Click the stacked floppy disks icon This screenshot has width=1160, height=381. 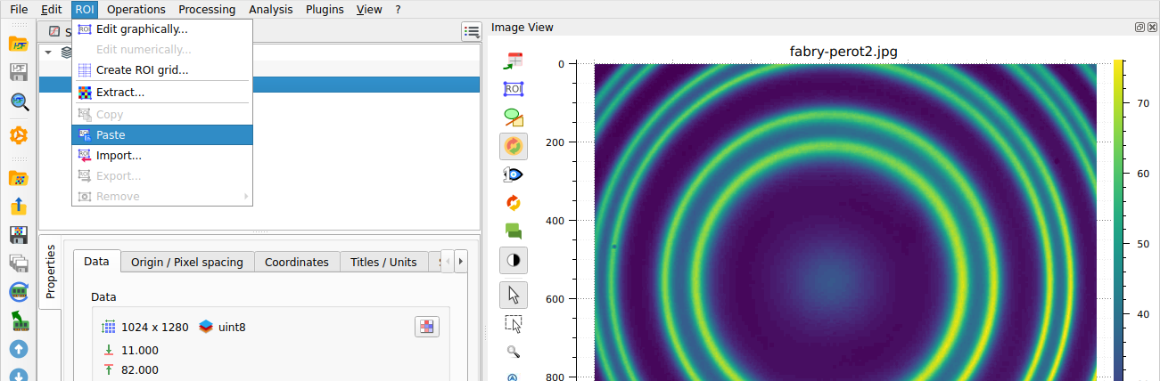18,263
